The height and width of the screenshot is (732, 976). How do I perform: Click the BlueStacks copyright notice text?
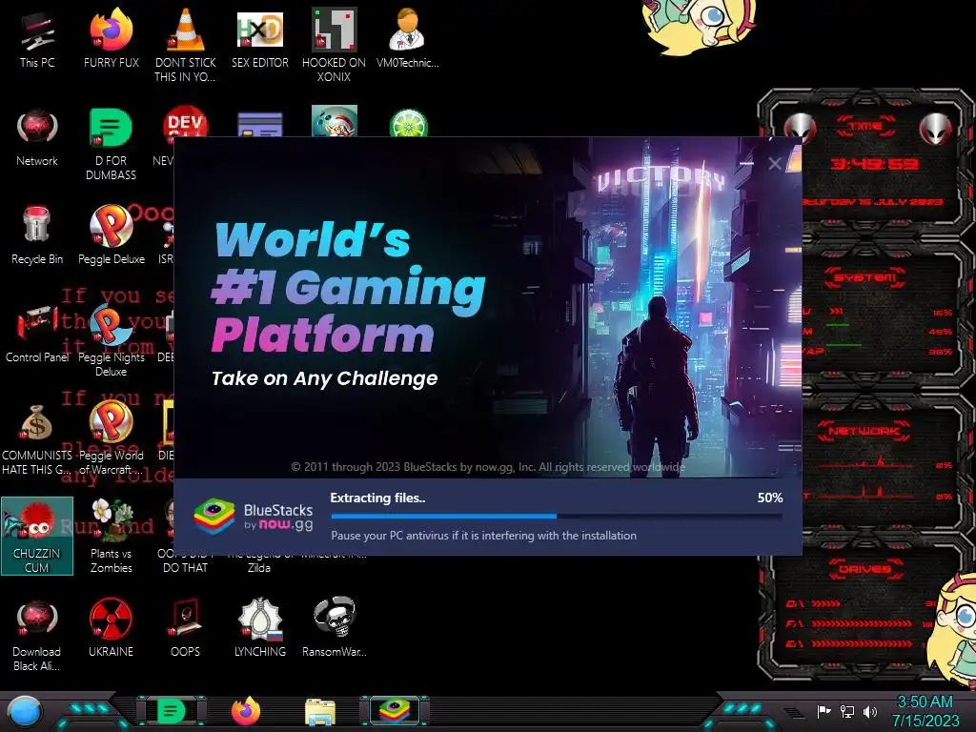(488, 467)
